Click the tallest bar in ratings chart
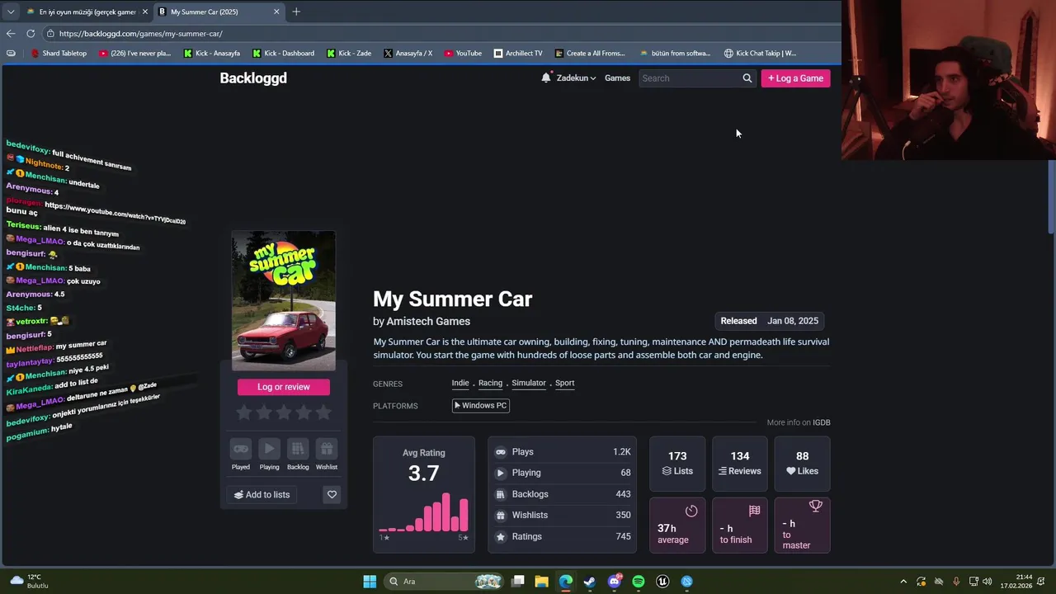Screen dimensions: 1056x594 pos(446,512)
